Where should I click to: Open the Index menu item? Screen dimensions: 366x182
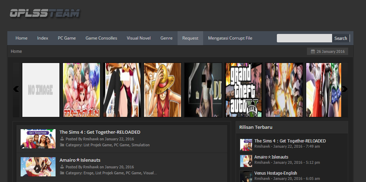(43, 38)
